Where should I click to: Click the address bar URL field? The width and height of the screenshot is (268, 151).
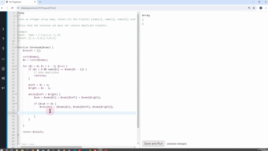click(x=133, y=8)
